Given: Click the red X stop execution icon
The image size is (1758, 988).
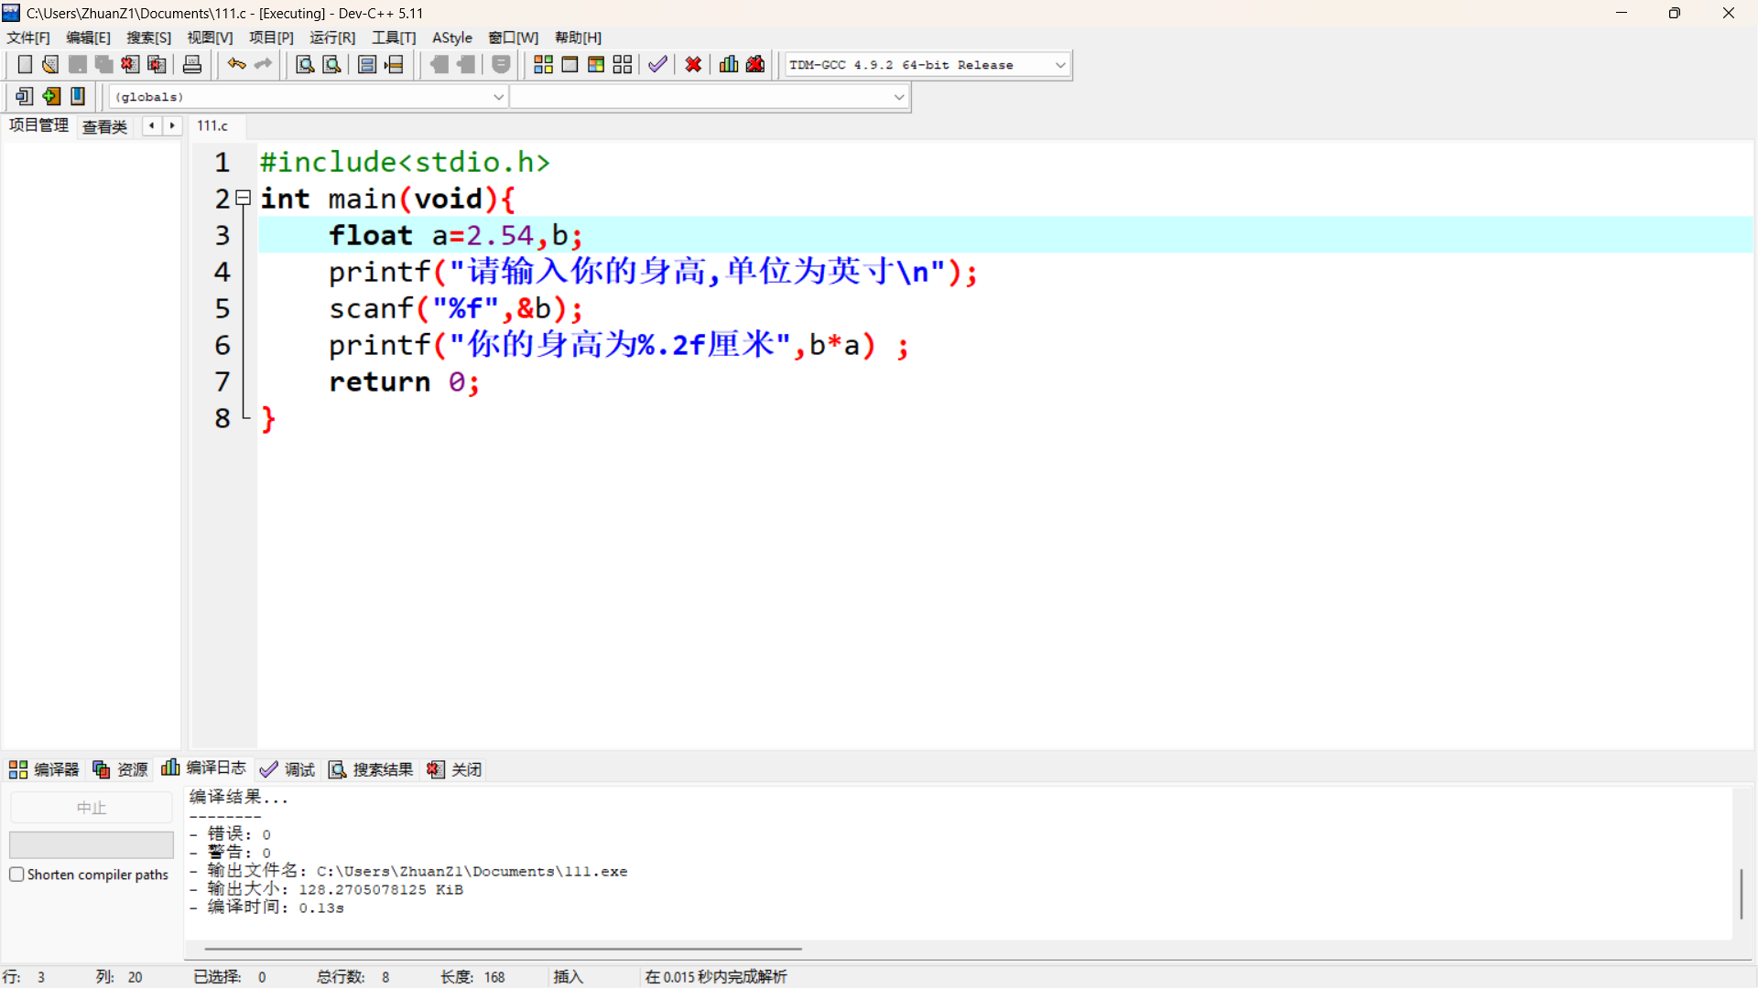Looking at the screenshot, I should click(693, 64).
